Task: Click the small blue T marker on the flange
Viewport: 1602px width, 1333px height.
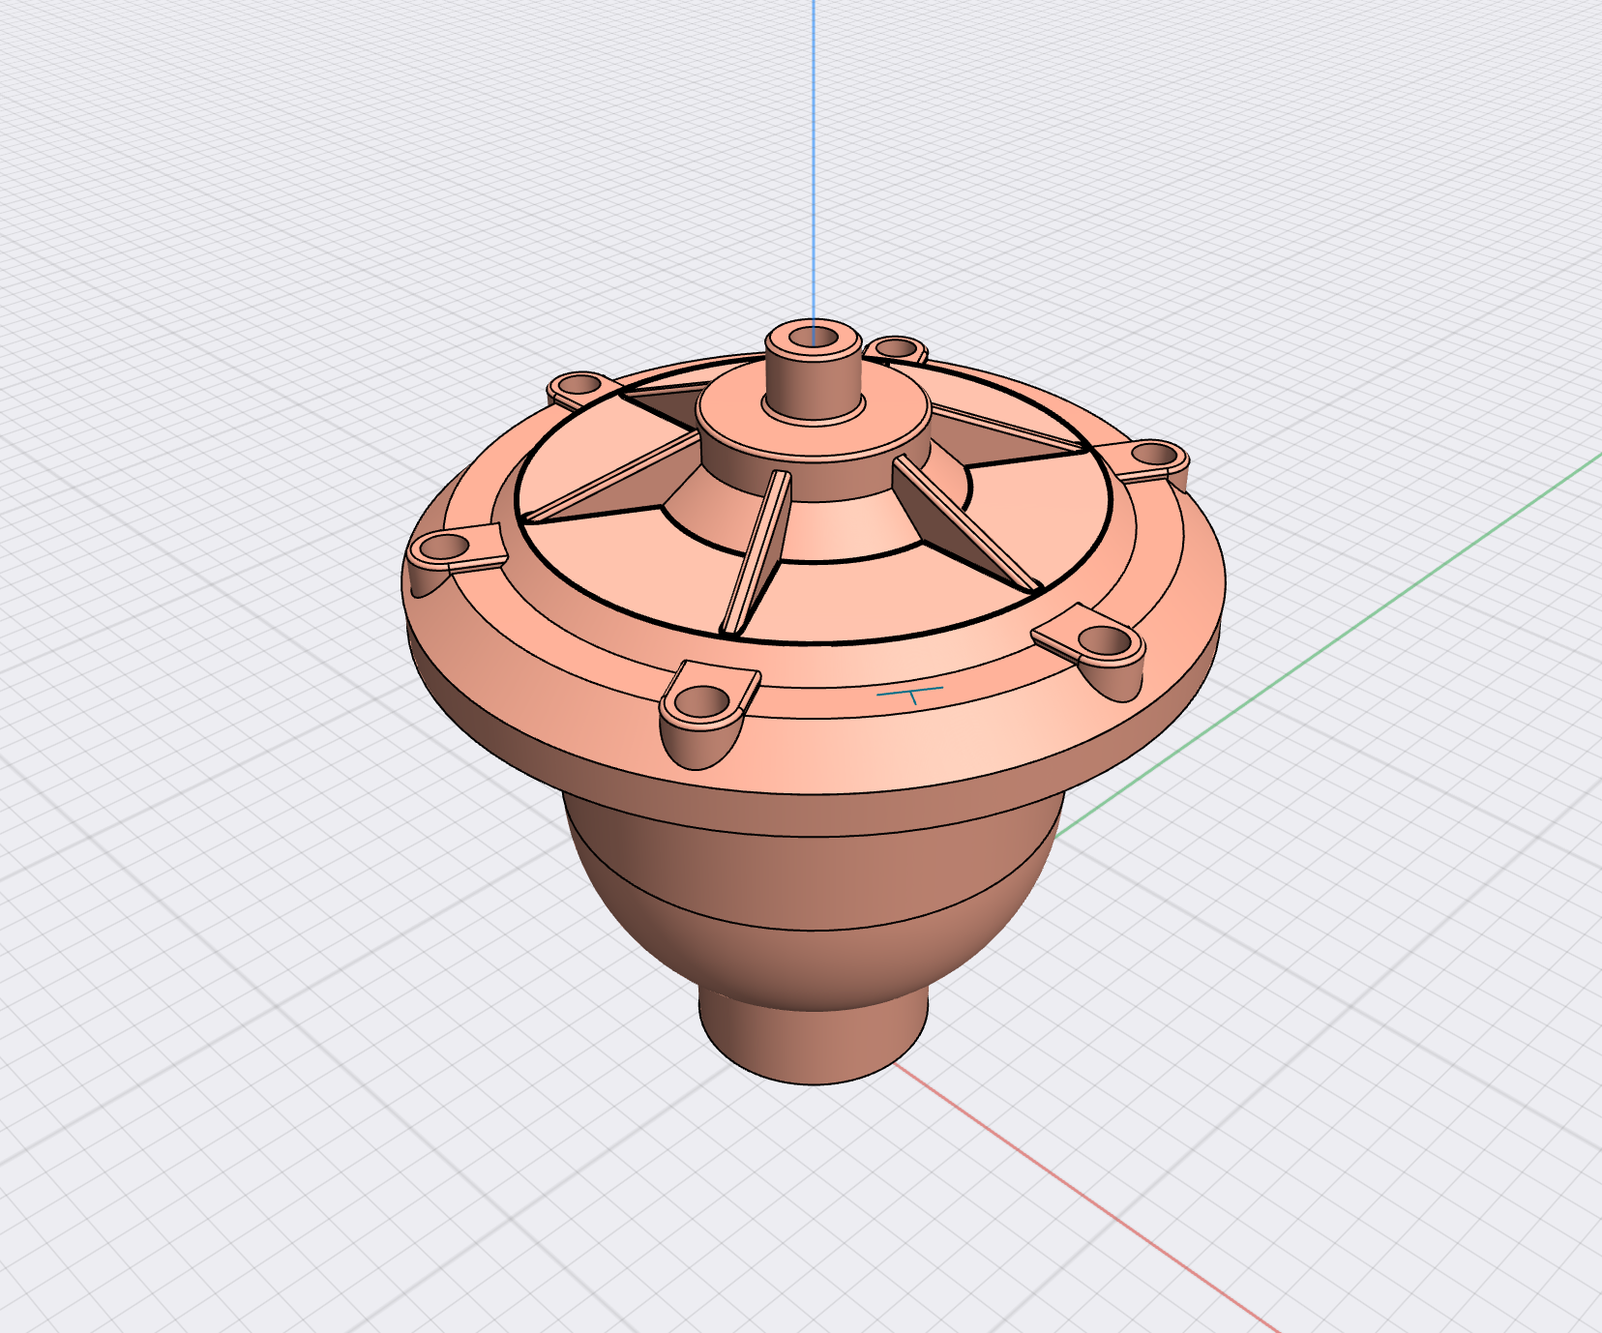Action: pyautogui.click(x=910, y=694)
